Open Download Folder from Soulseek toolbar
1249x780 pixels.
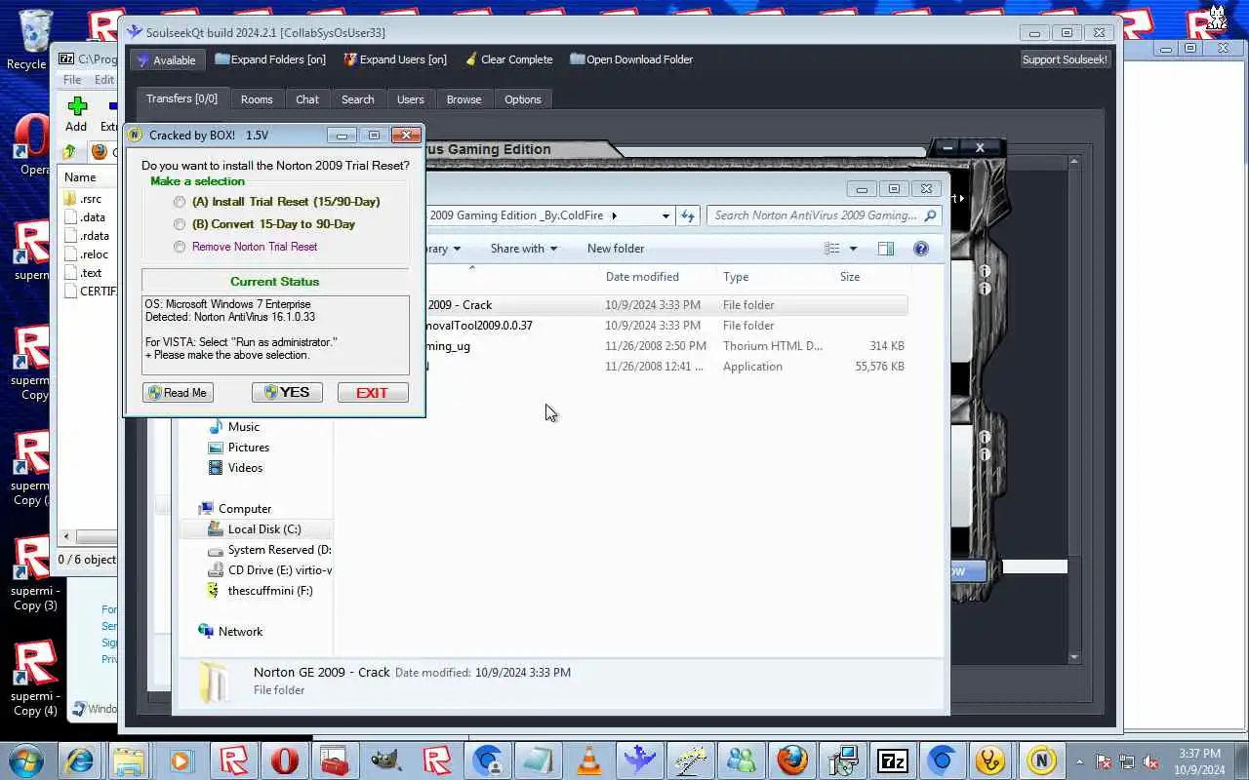point(631,59)
